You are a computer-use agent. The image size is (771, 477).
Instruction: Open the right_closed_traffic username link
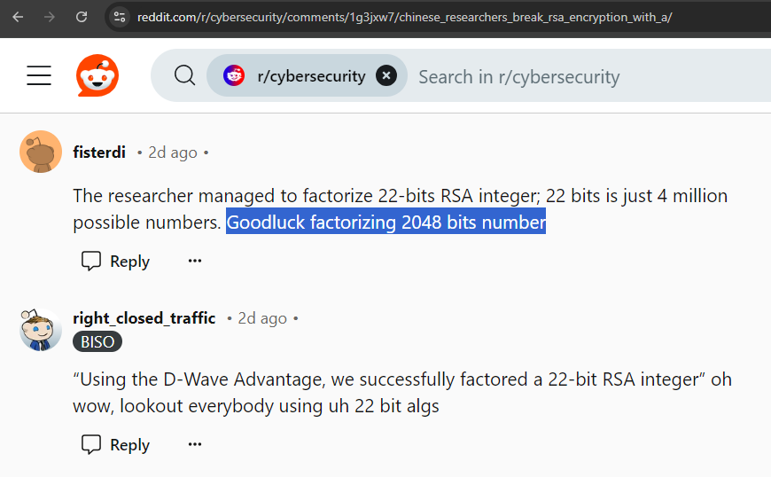pyautogui.click(x=144, y=318)
